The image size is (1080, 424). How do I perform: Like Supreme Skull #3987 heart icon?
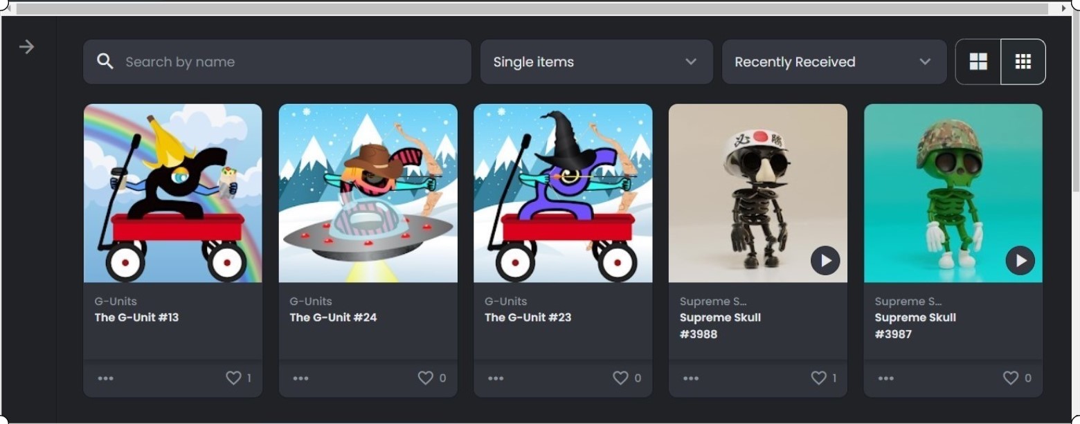click(x=1011, y=378)
